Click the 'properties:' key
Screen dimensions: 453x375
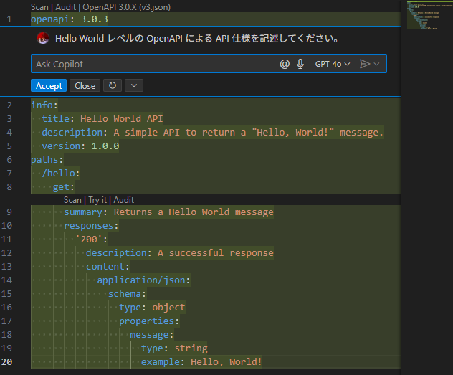click(149, 321)
